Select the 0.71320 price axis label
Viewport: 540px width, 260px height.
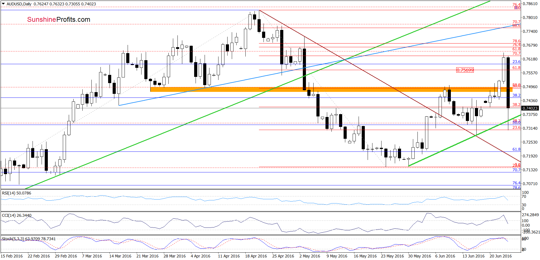530,170
